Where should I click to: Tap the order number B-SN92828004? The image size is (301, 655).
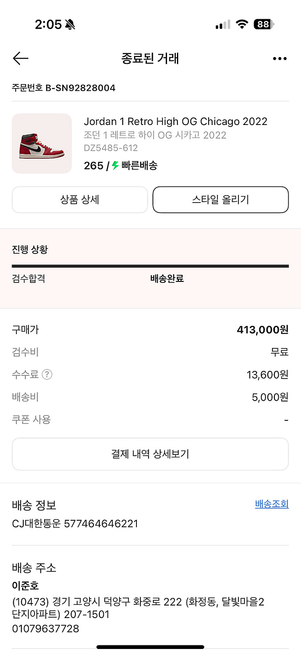(81, 88)
